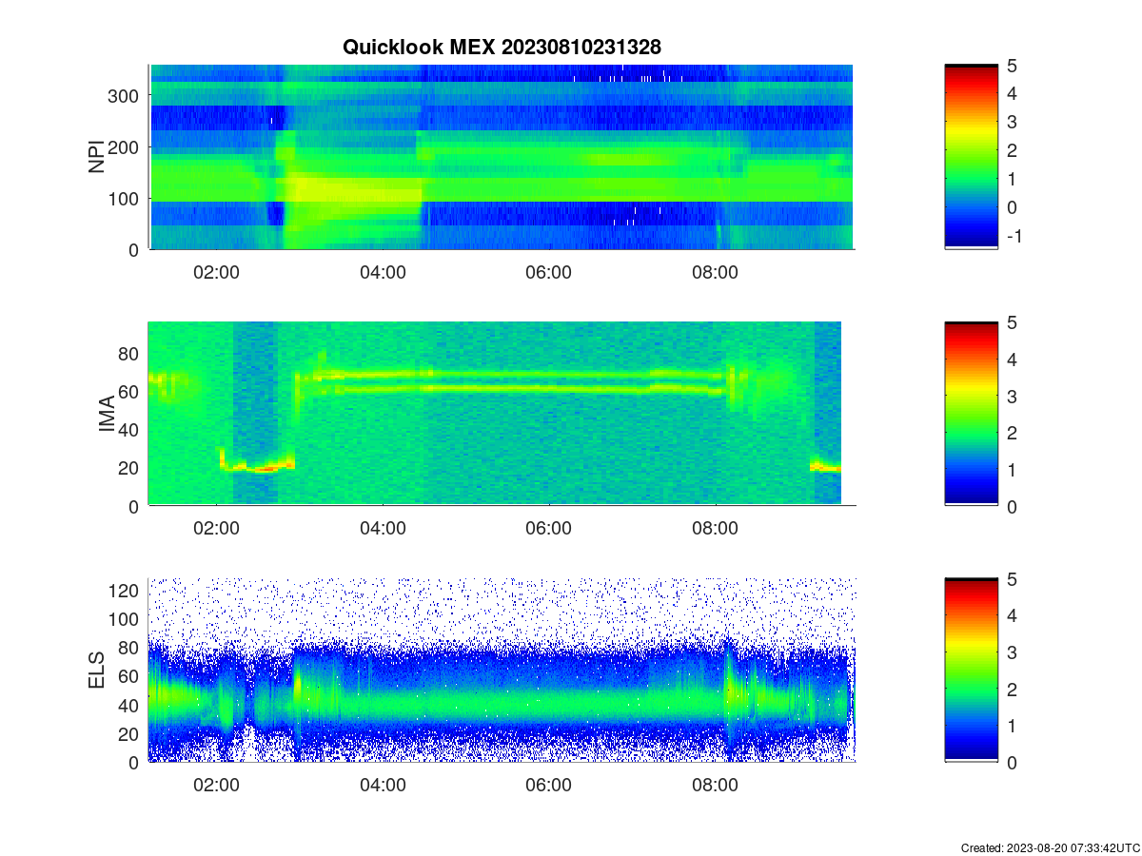Image resolution: width=1142 pixels, height=856 pixels.
Task: Click the '5' tick on NPI colorbar
Action: pyautogui.click(x=1012, y=66)
